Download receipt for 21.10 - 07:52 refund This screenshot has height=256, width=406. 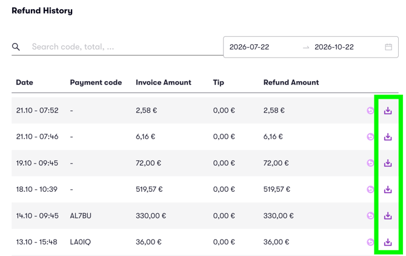[x=388, y=111]
